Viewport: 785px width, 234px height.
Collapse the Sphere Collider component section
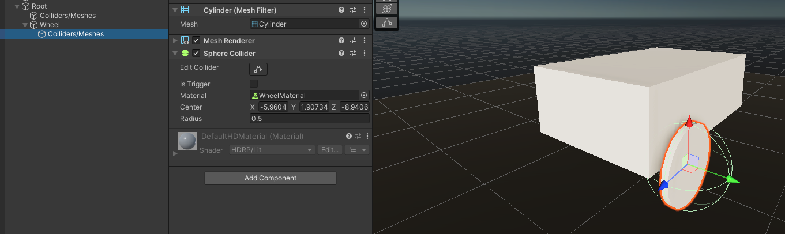[175, 54]
